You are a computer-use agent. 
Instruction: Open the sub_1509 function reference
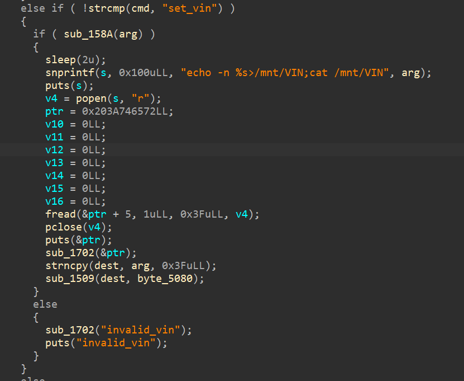coord(70,279)
